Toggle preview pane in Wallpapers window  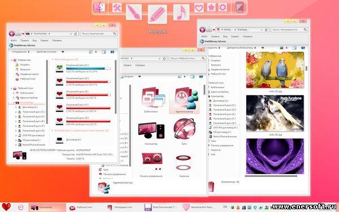click(x=294, y=48)
